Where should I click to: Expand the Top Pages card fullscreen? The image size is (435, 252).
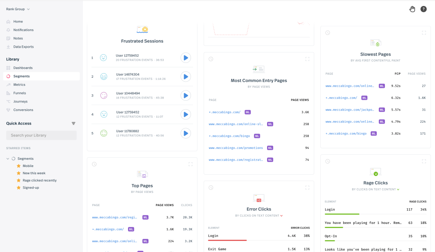[190, 164]
